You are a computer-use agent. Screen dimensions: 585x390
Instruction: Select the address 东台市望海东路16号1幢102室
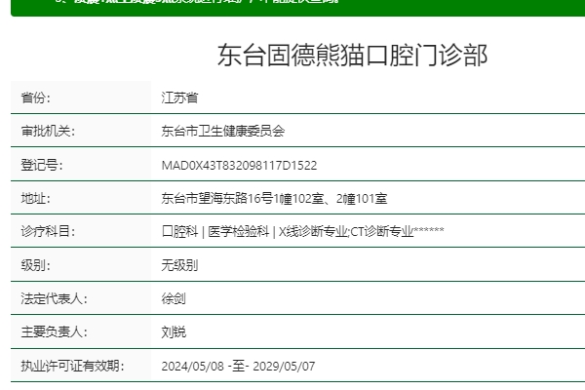coord(243,198)
